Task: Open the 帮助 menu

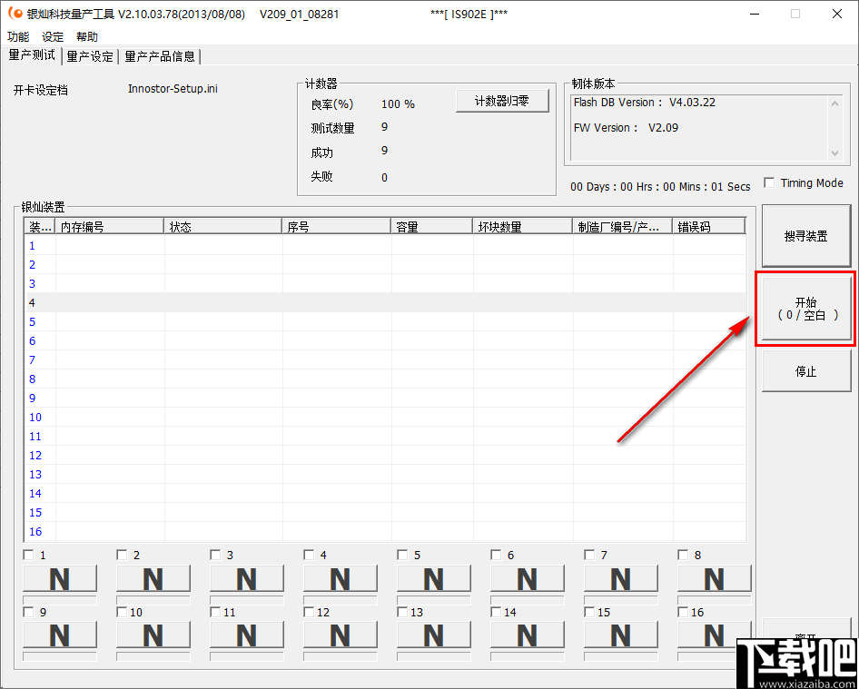Action: 86,36
